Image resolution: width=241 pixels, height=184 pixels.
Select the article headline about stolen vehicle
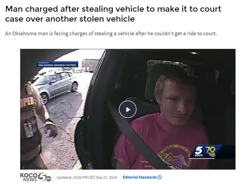pyautogui.click(x=113, y=14)
